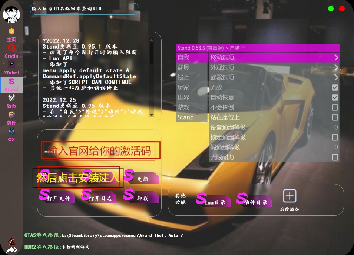Click the 假通缉等级 value 0
Image resolution: width=354 pixels, height=255 pixels.
[336, 147]
